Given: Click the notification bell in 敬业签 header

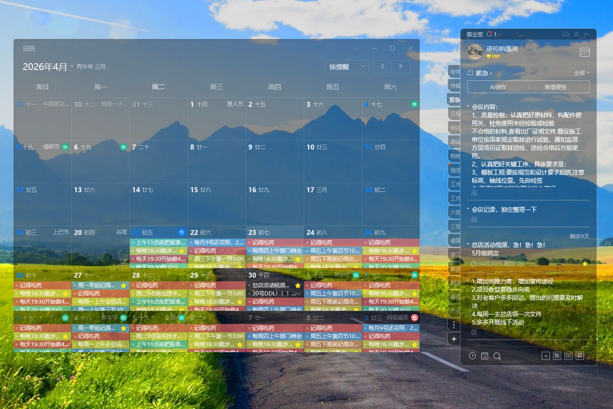Looking at the screenshot, I should tap(489, 34).
